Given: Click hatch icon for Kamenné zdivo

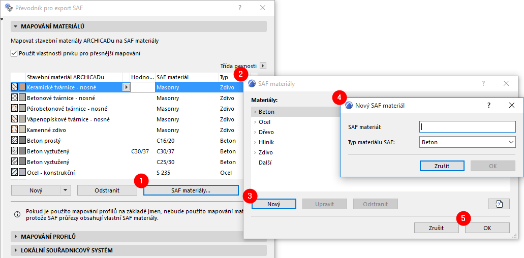Looking at the screenshot, I should point(14,130).
